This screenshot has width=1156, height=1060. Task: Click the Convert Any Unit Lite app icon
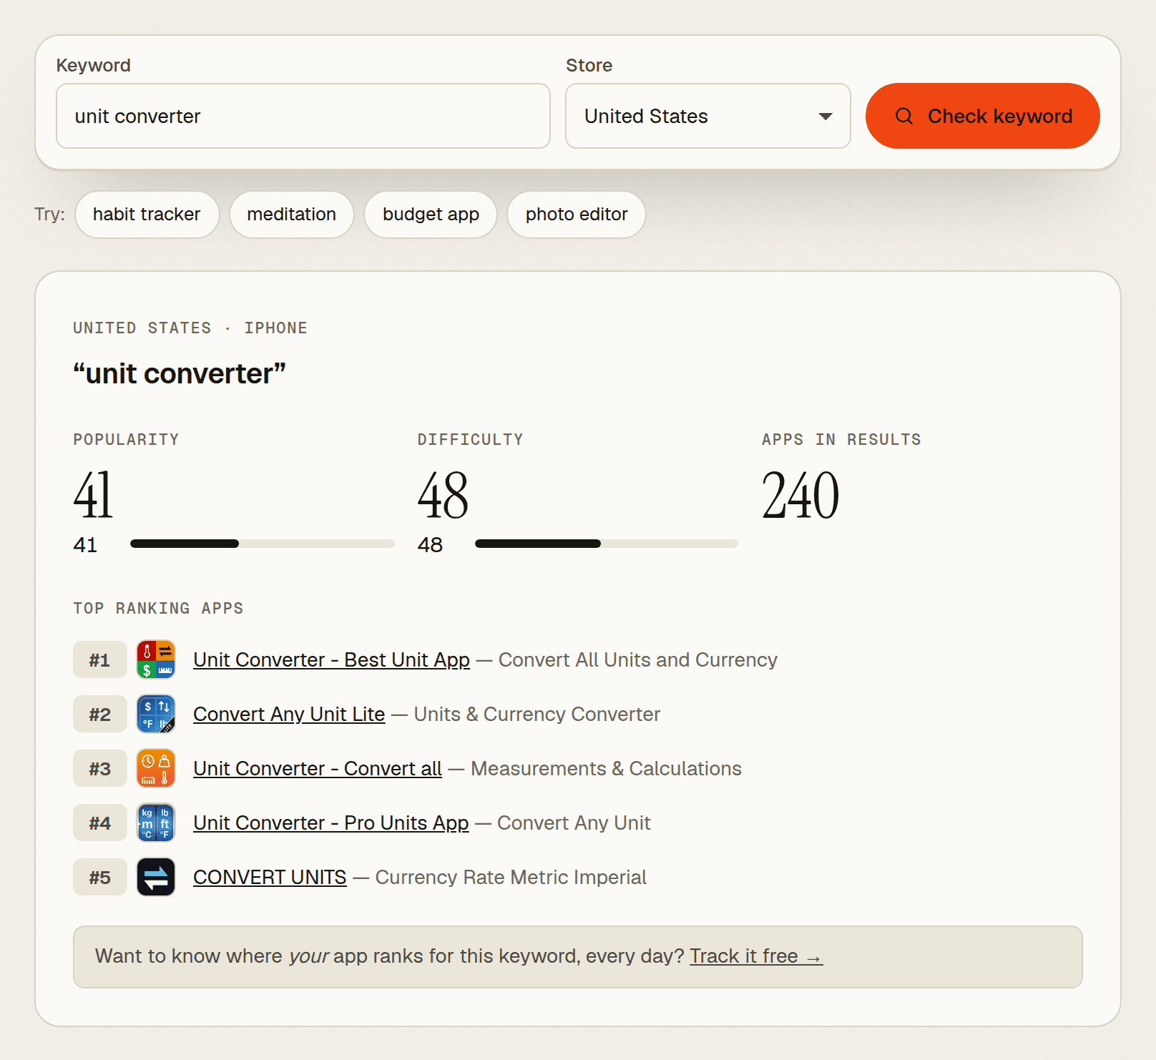(x=156, y=714)
